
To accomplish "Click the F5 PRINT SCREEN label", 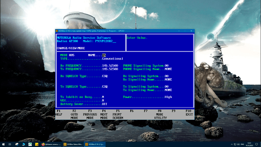I will (118, 114).
